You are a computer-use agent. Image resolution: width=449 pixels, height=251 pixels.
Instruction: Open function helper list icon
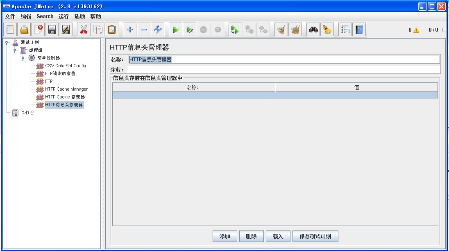[x=345, y=30]
